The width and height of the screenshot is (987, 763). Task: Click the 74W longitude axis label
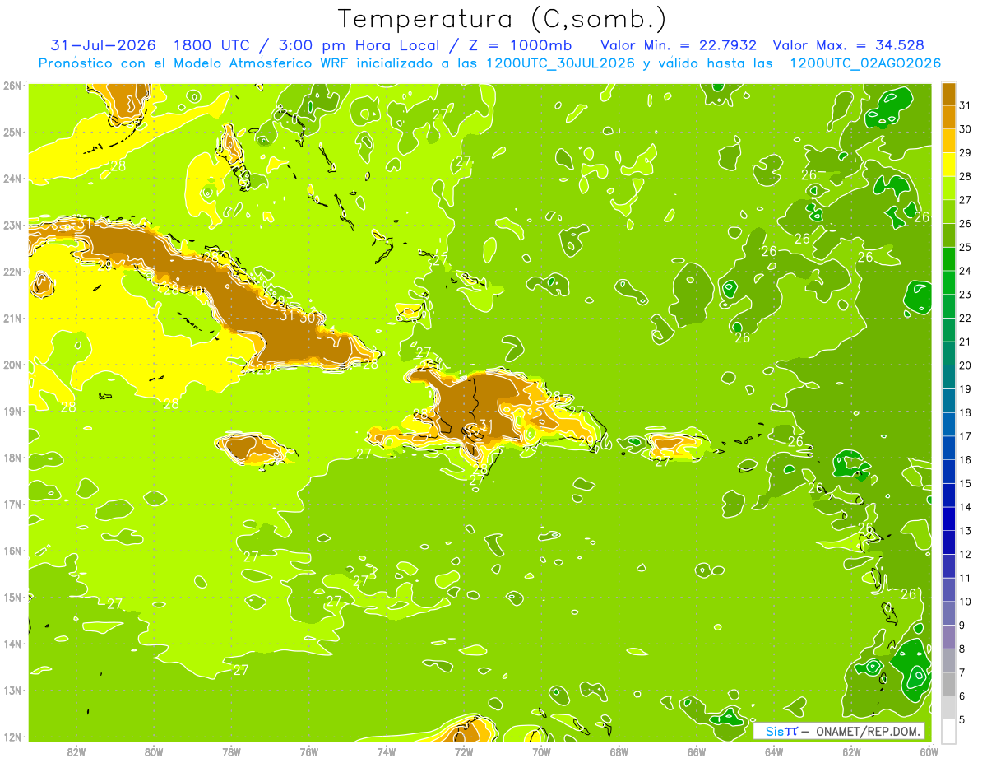(x=387, y=752)
